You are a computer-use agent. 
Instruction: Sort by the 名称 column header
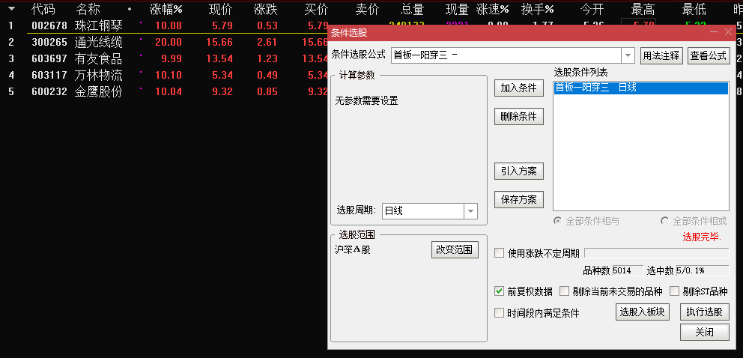tap(88, 8)
